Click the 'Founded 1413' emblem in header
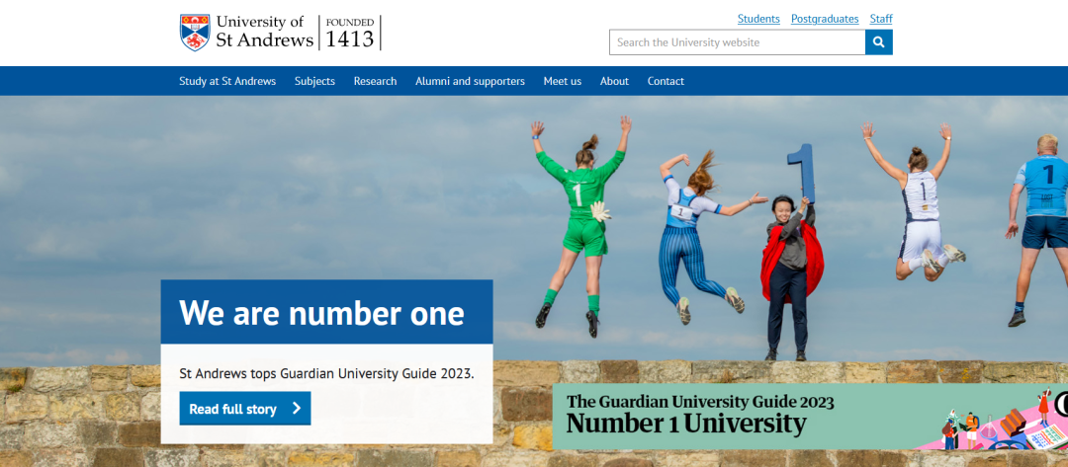This screenshot has width=1068, height=467. tap(350, 33)
